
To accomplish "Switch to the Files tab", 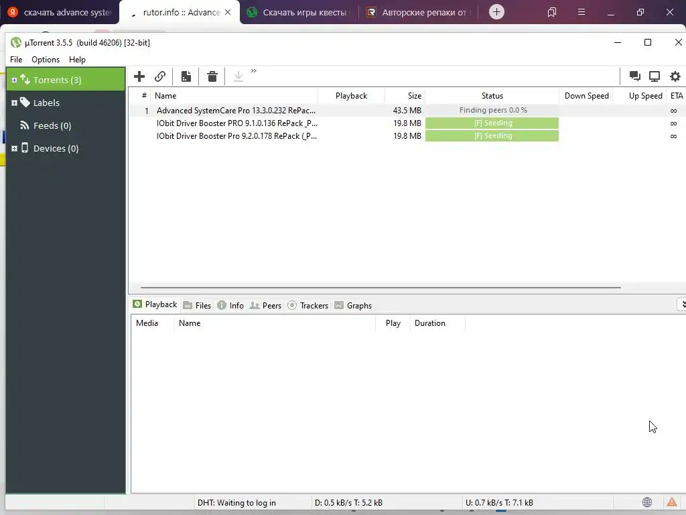I will (x=198, y=305).
